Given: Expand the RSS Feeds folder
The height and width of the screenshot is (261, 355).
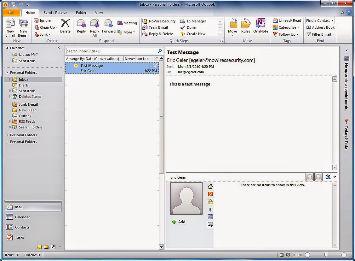Looking at the screenshot, I should 10,121.
